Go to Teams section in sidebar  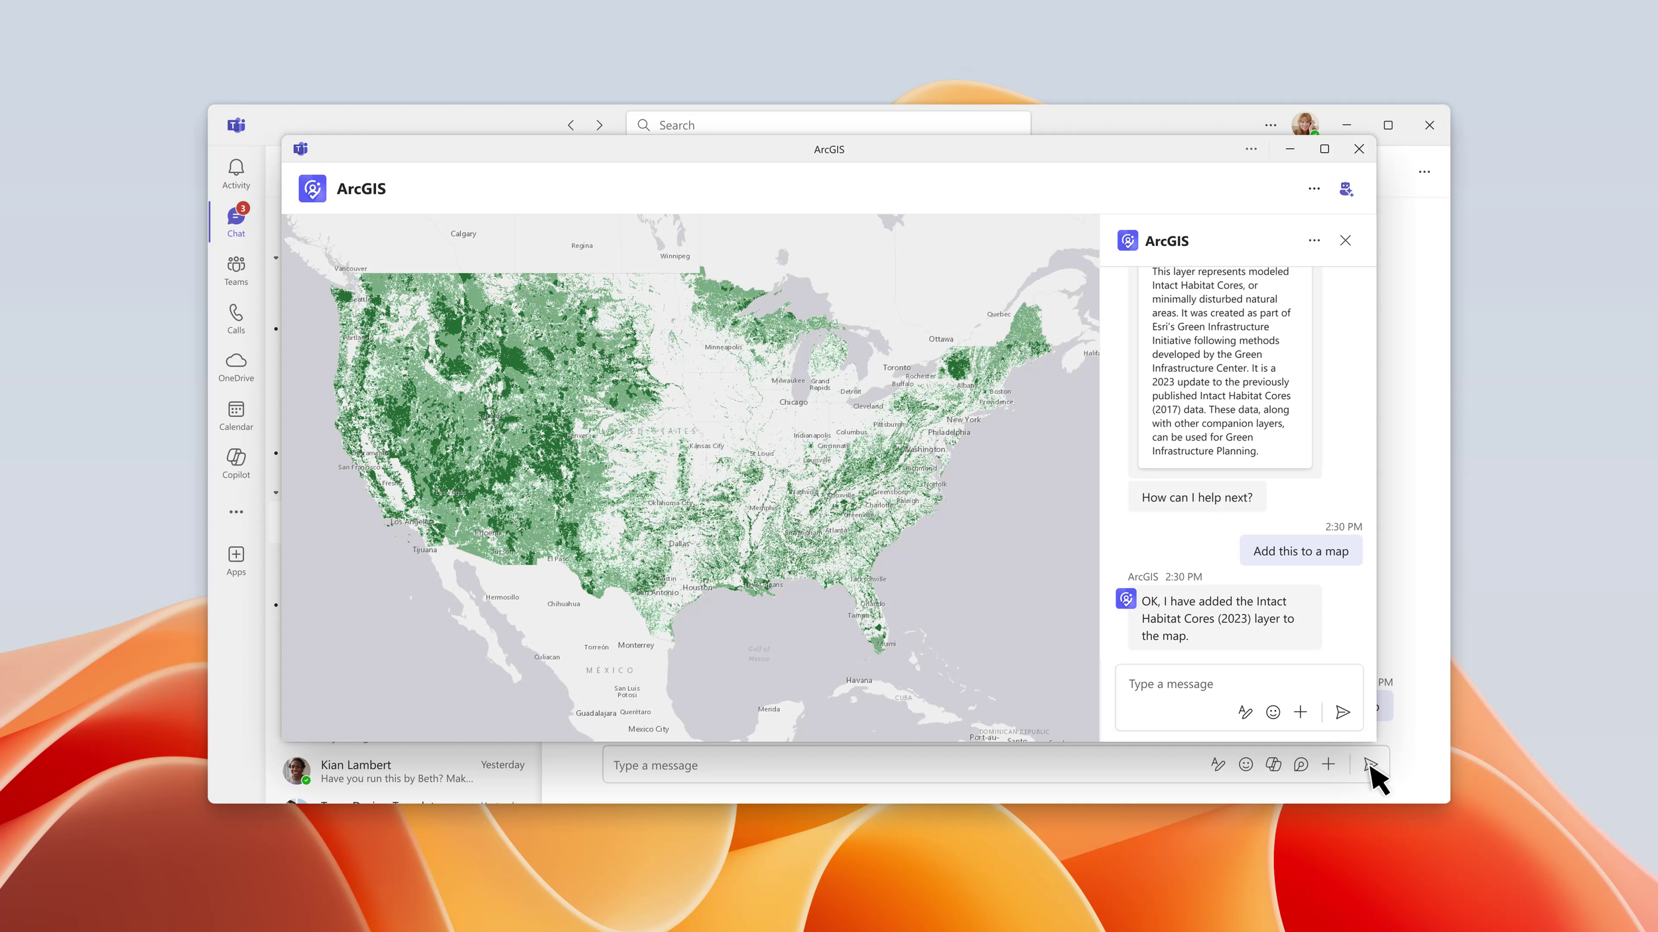coord(236,270)
